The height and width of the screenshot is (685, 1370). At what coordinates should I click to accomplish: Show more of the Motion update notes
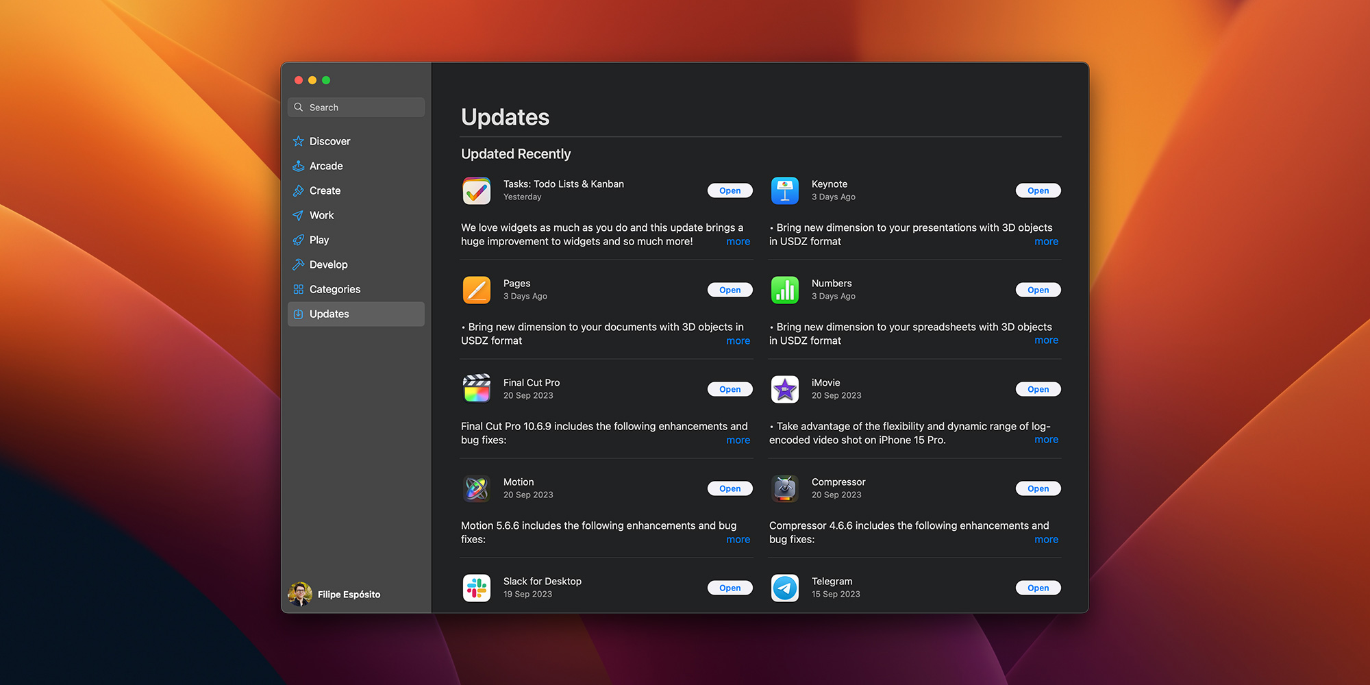738,540
